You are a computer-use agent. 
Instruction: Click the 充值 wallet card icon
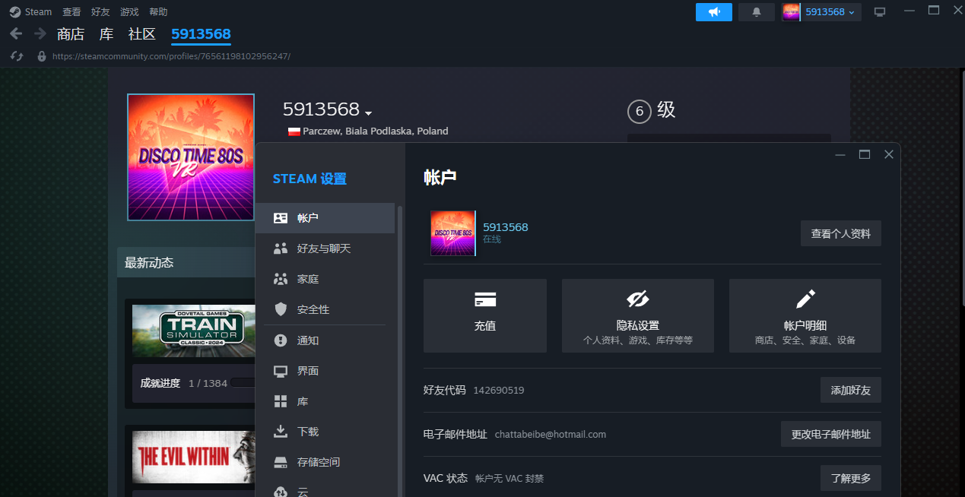pos(485,299)
